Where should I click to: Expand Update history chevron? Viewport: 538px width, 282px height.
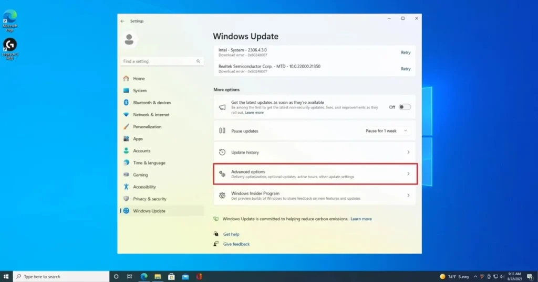408,153
